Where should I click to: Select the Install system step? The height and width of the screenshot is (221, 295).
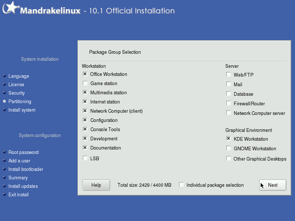22,110
